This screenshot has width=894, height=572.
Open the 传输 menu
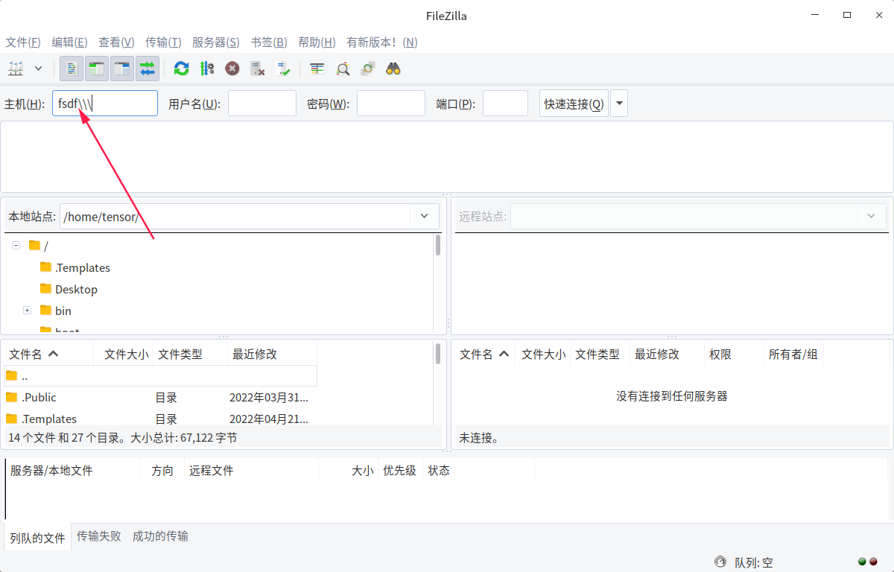163,42
